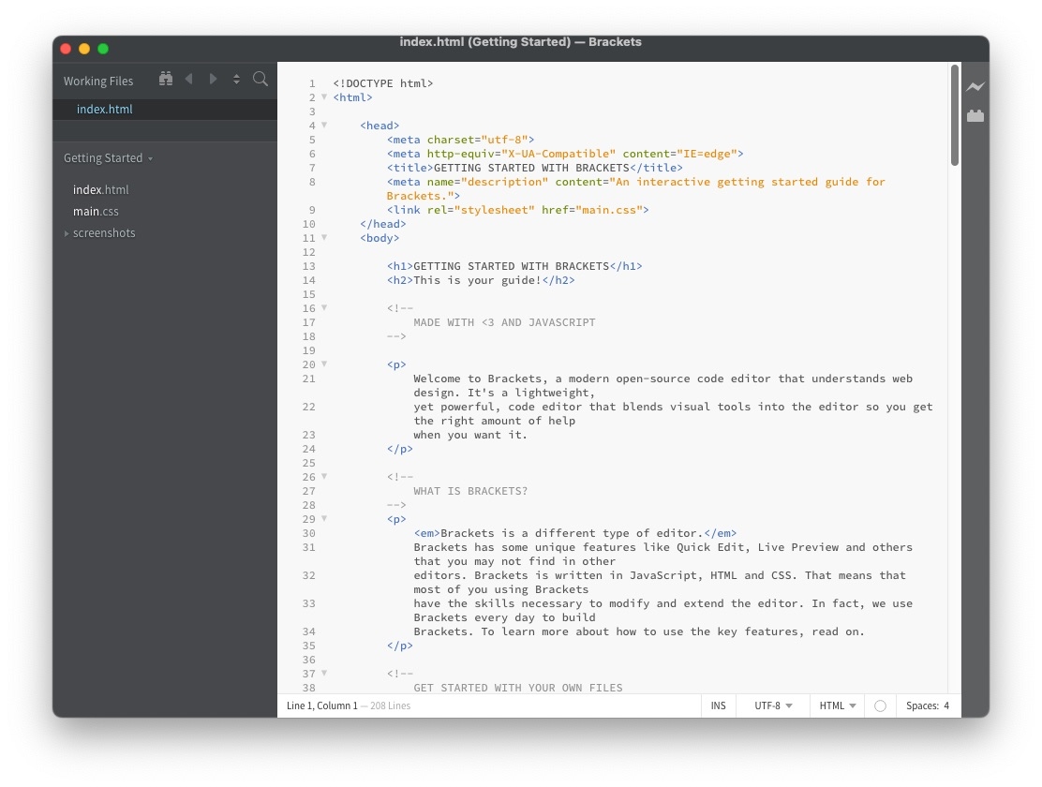The width and height of the screenshot is (1042, 787).
Task: Open main.css in the project tree
Action: [x=96, y=212]
